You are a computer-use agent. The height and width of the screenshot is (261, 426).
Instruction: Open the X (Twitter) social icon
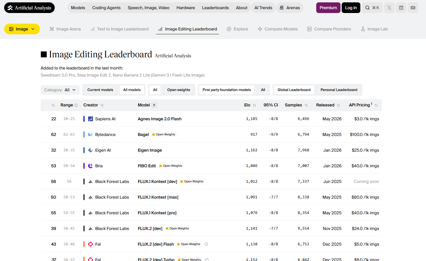(389, 8)
